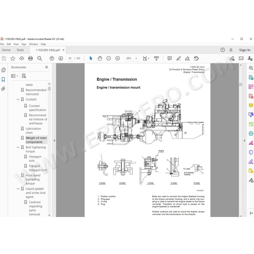Go to the next page arrow
The image size is (254, 254).
[x=61, y=58]
